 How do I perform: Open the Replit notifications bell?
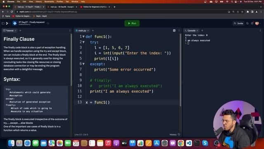coord(252,23)
